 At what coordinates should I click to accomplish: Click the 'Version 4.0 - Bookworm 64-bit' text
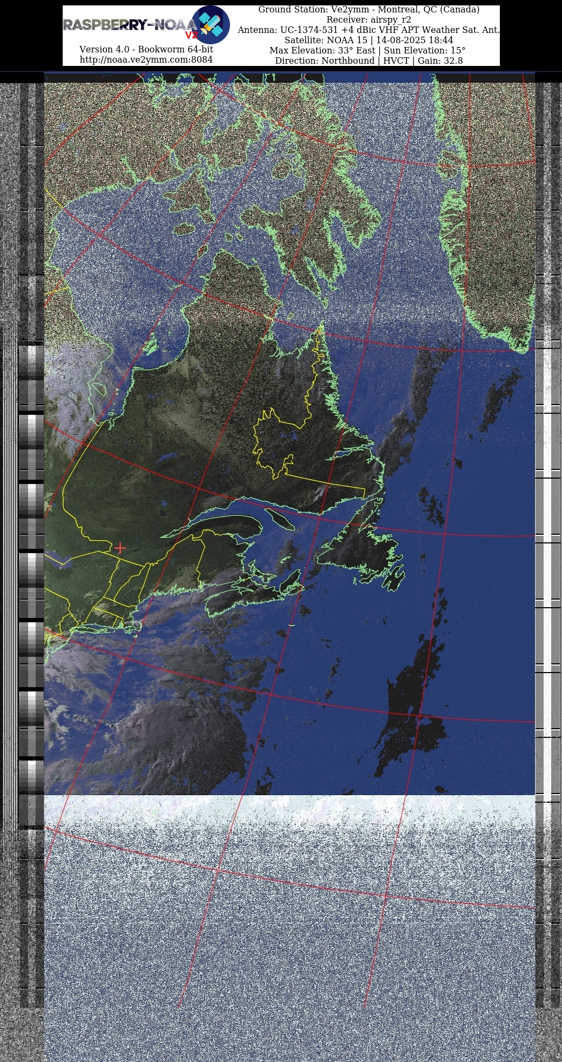[146, 49]
